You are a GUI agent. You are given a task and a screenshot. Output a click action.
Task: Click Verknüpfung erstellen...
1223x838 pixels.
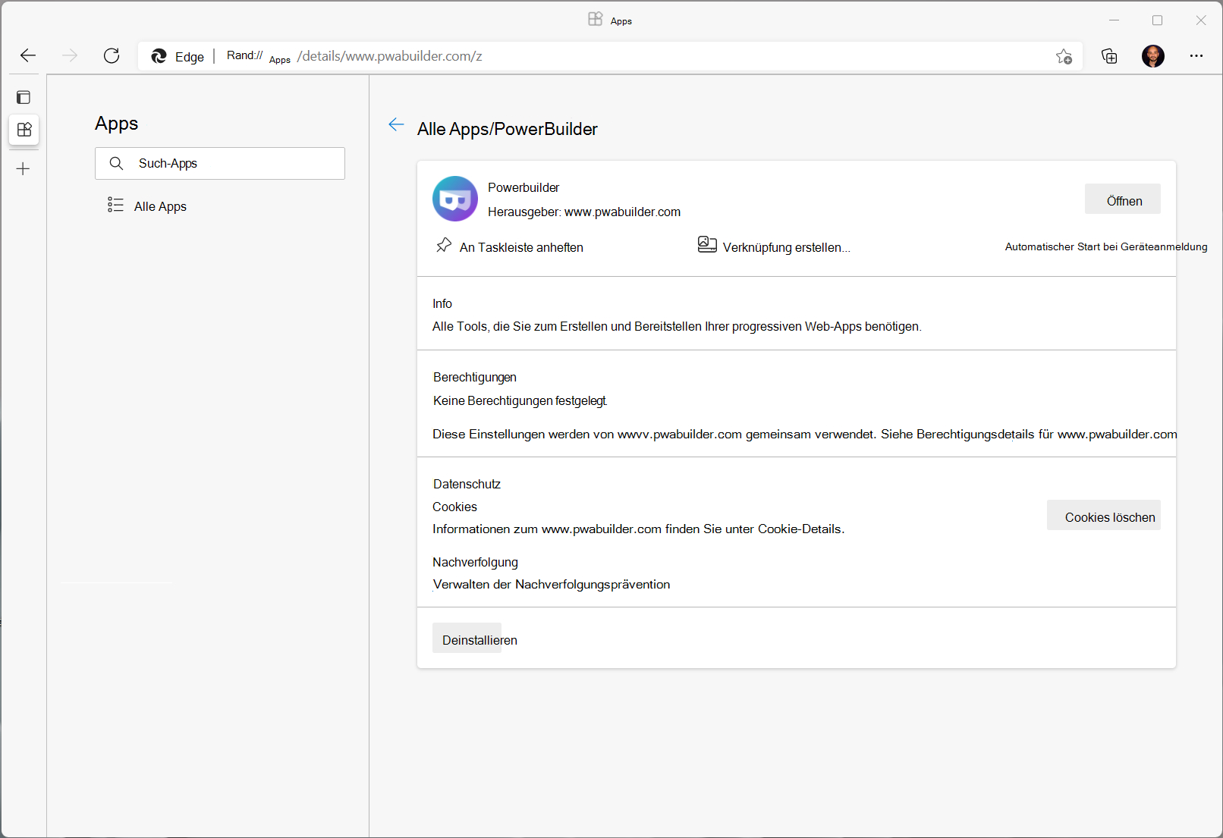pos(787,247)
